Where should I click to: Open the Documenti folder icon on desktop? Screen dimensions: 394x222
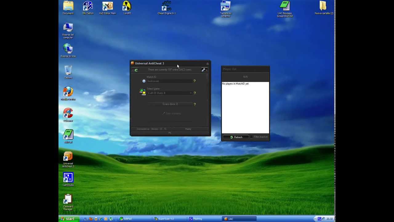pos(68,8)
